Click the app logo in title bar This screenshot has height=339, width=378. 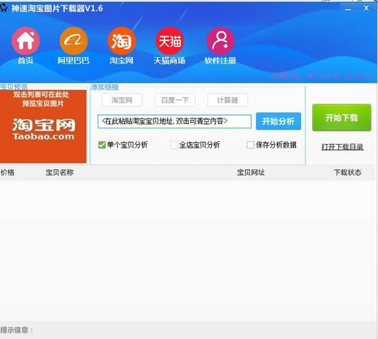tap(4, 8)
